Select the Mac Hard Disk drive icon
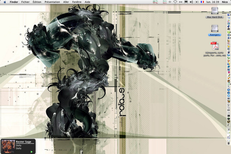231x154 pixels. (x=215, y=11)
